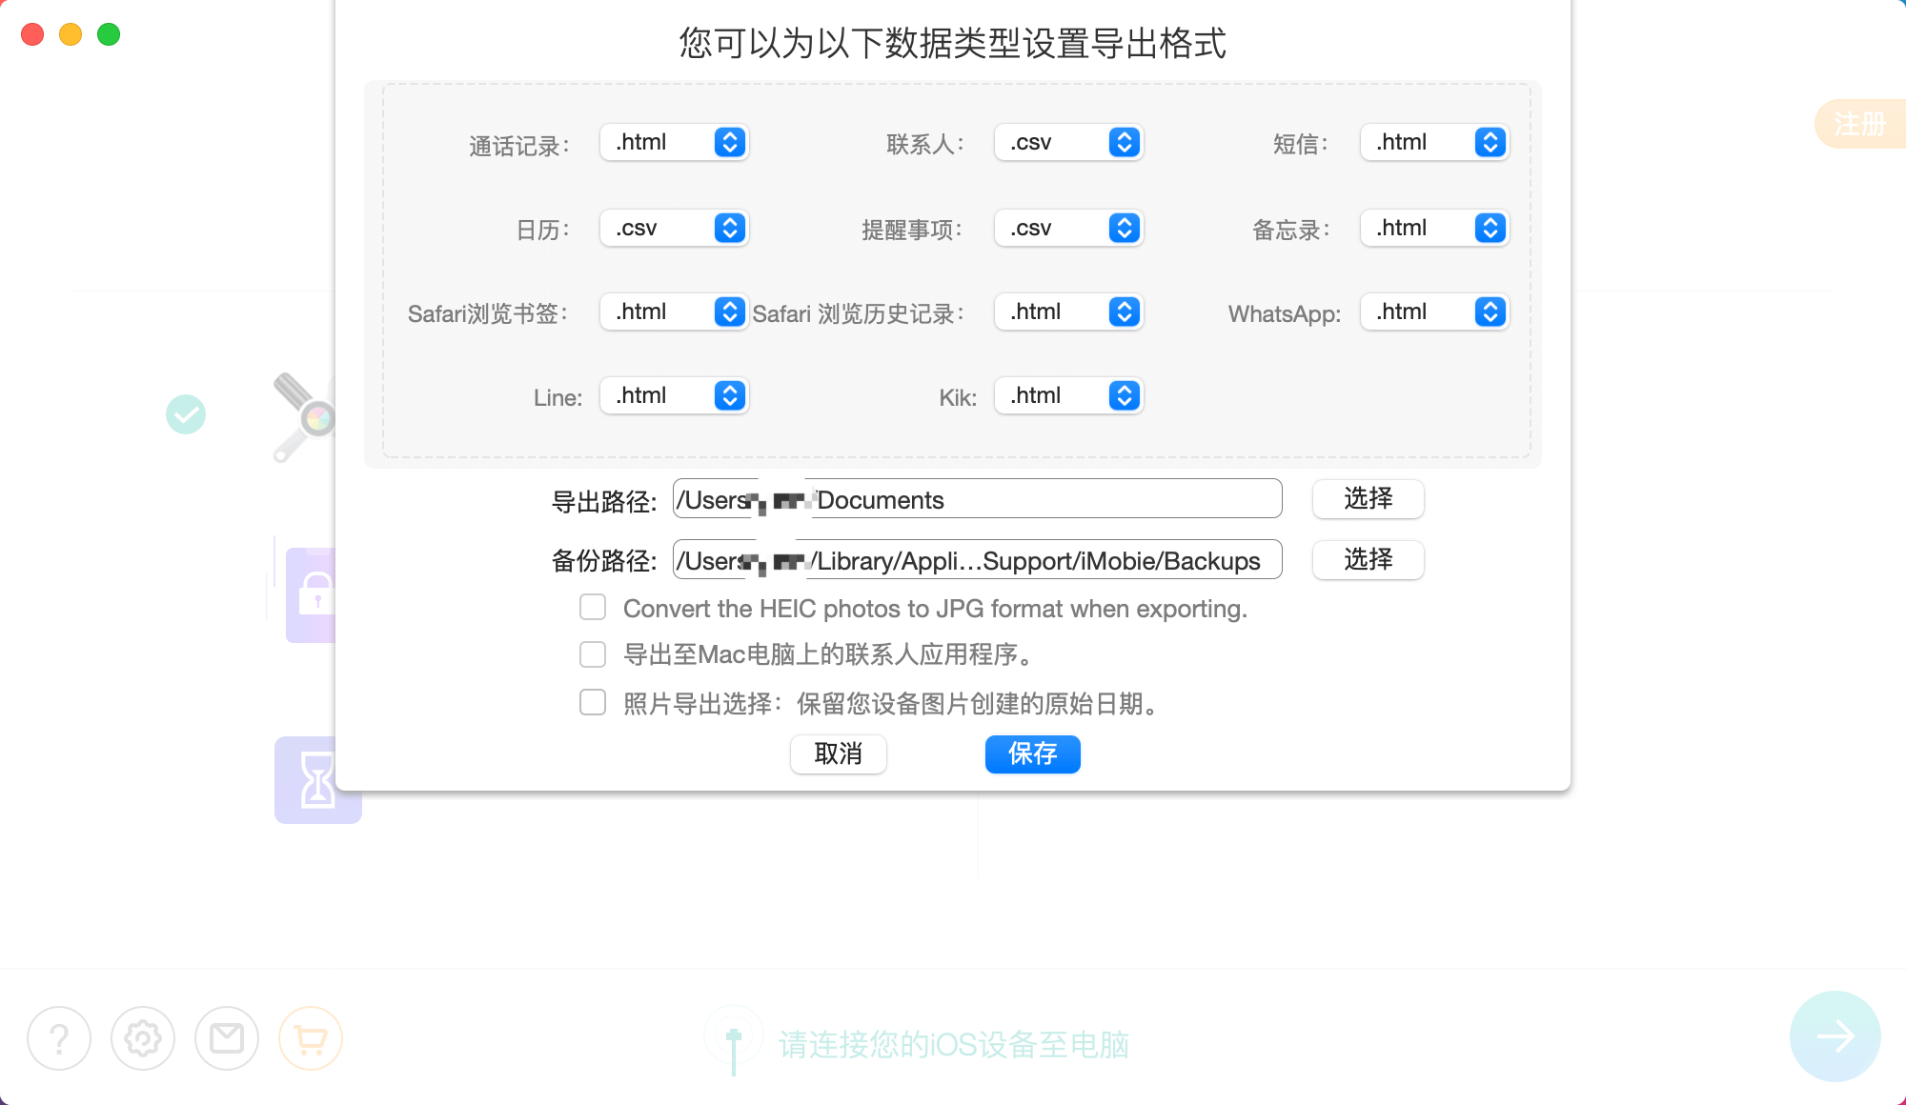Open the shopping cart purchase icon
1906x1105 pixels.
click(311, 1038)
